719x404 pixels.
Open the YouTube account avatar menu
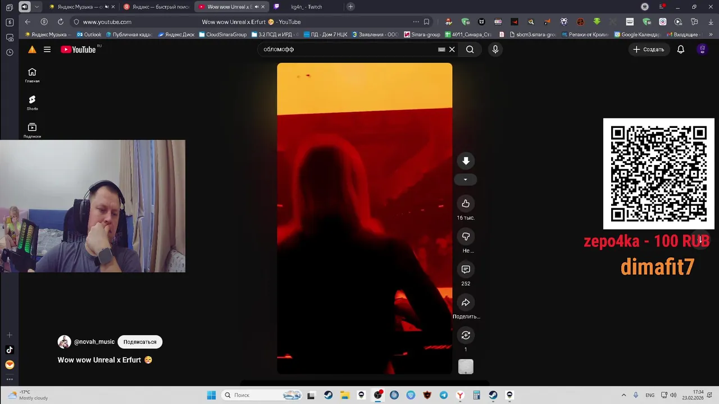point(702,49)
